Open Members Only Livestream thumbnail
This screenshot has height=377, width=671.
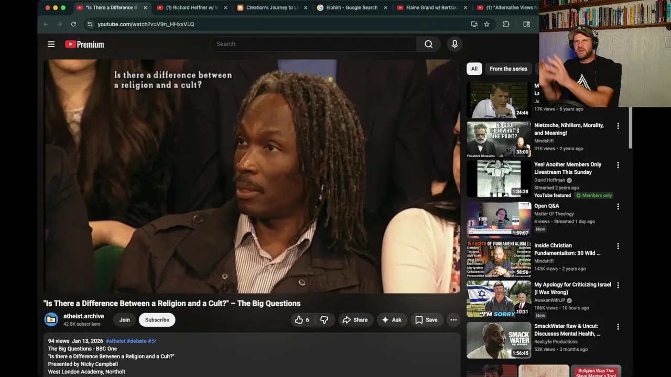[499, 179]
